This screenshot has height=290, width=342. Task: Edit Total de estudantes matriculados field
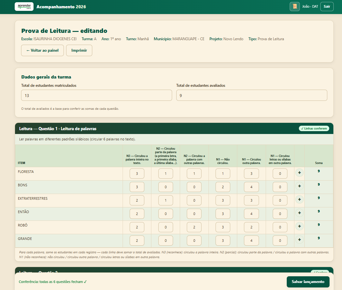click(96, 95)
